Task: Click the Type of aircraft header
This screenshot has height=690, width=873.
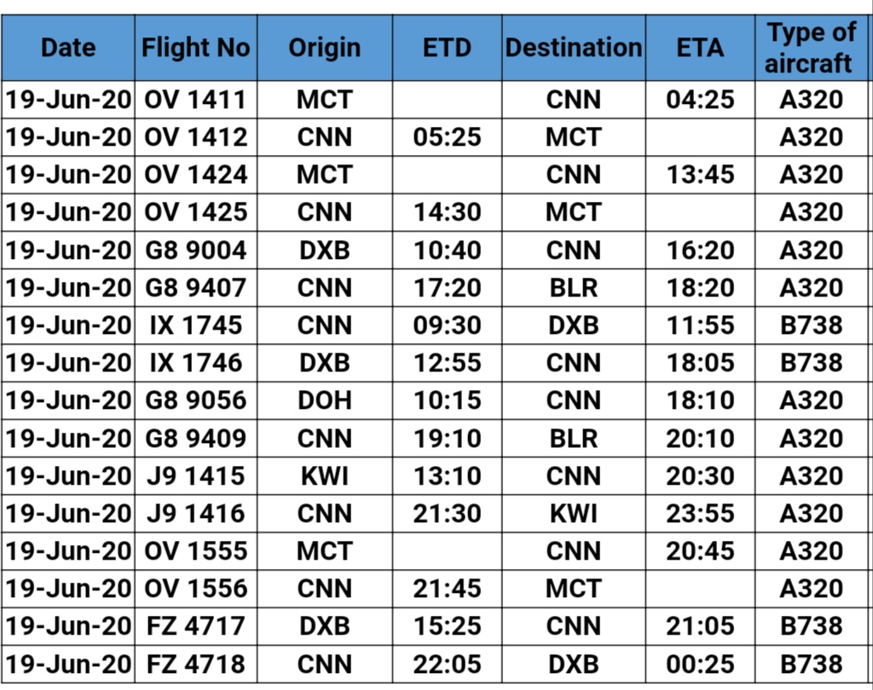Action: pos(811,48)
